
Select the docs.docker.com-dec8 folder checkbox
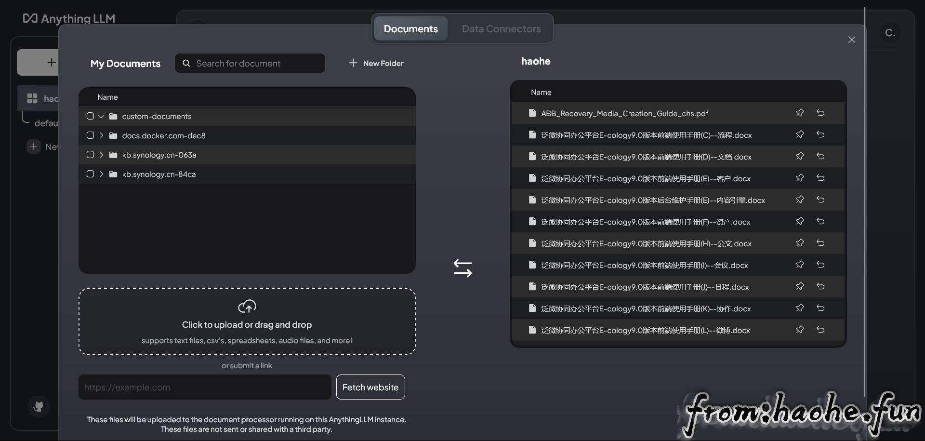90,135
